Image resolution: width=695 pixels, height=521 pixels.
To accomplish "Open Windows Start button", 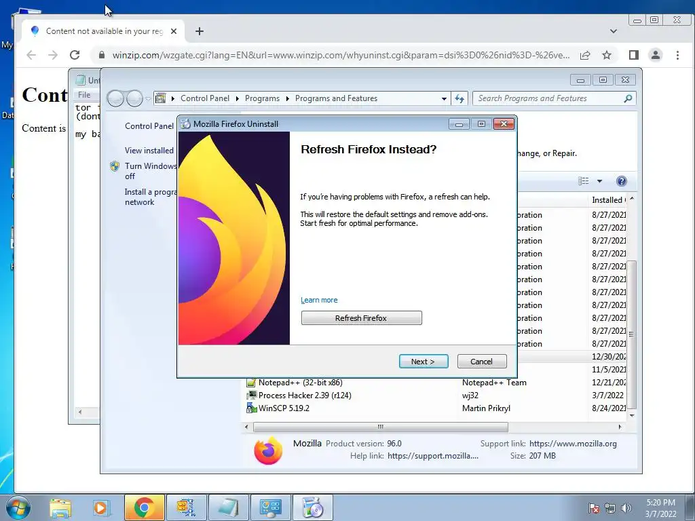I will pyautogui.click(x=18, y=507).
